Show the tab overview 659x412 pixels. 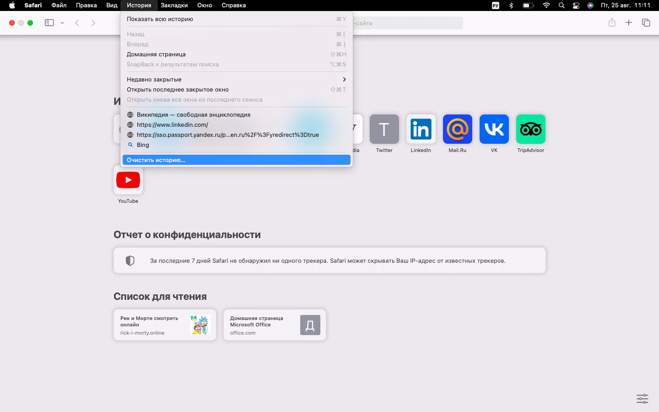click(x=646, y=23)
